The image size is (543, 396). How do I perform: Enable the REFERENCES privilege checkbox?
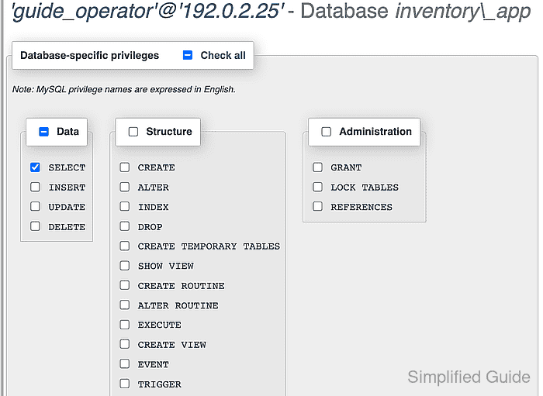[x=317, y=206]
